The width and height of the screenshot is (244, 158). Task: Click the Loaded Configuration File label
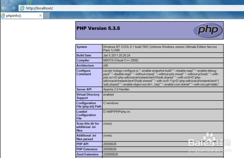86,115
